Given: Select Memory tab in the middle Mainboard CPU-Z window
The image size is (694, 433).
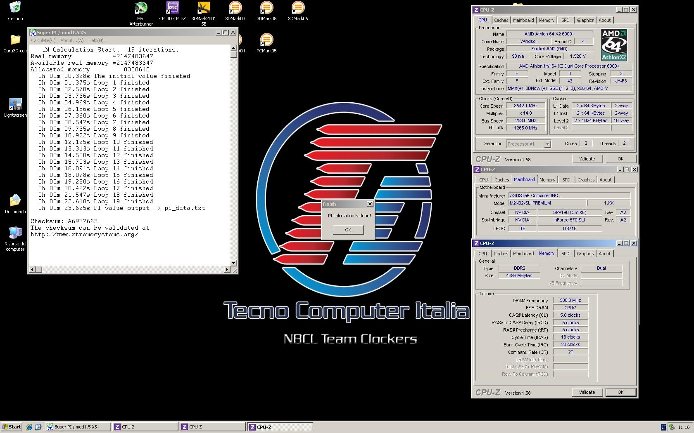Looking at the screenshot, I should pyautogui.click(x=547, y=180).
